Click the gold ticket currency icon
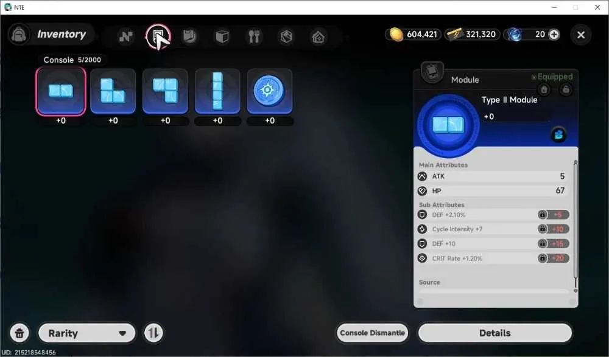The width and height of the screenshot is (609, 357). [455, 35]
